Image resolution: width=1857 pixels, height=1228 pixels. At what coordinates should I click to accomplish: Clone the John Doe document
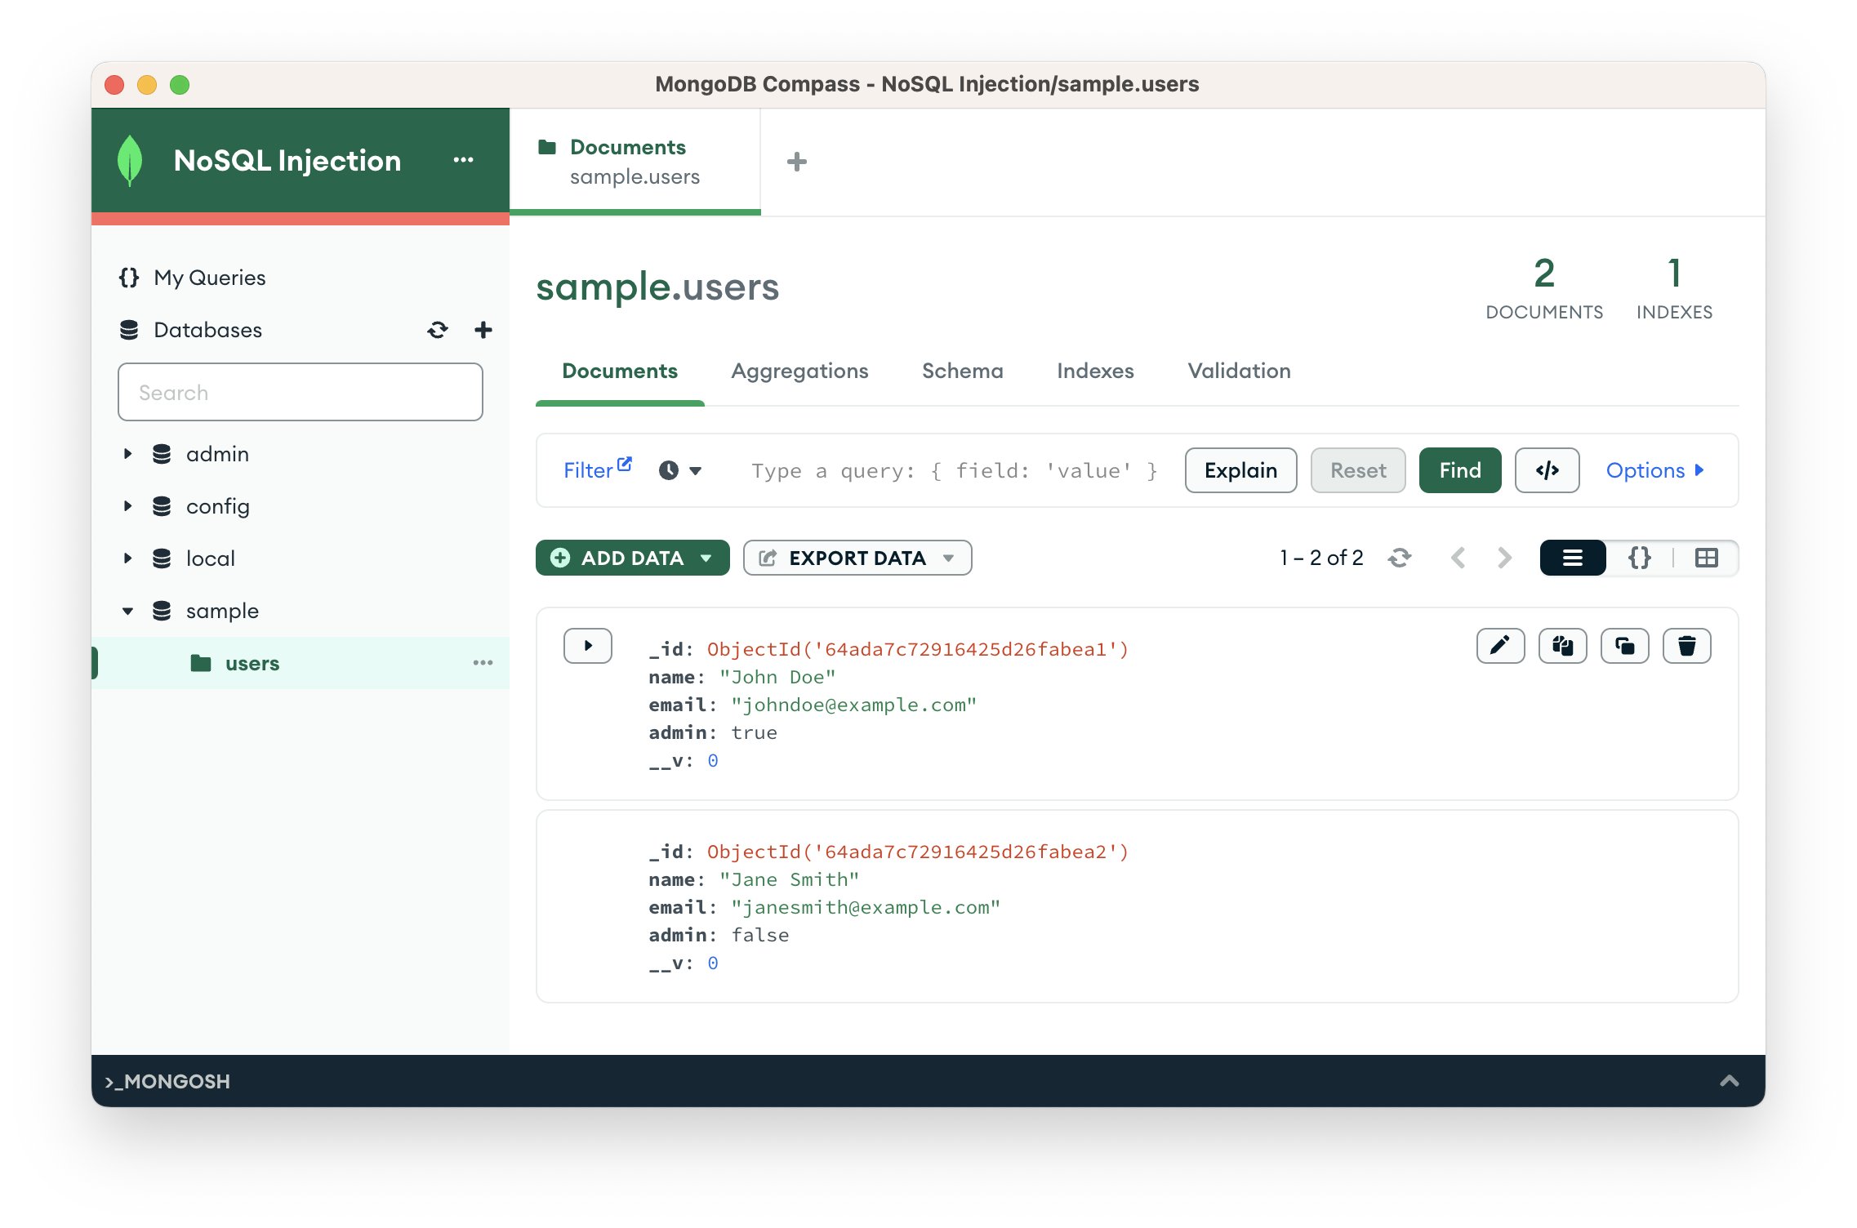click(x=1623, y=646)
